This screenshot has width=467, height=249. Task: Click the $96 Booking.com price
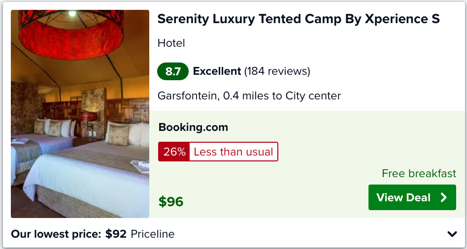tap(171, 202)
